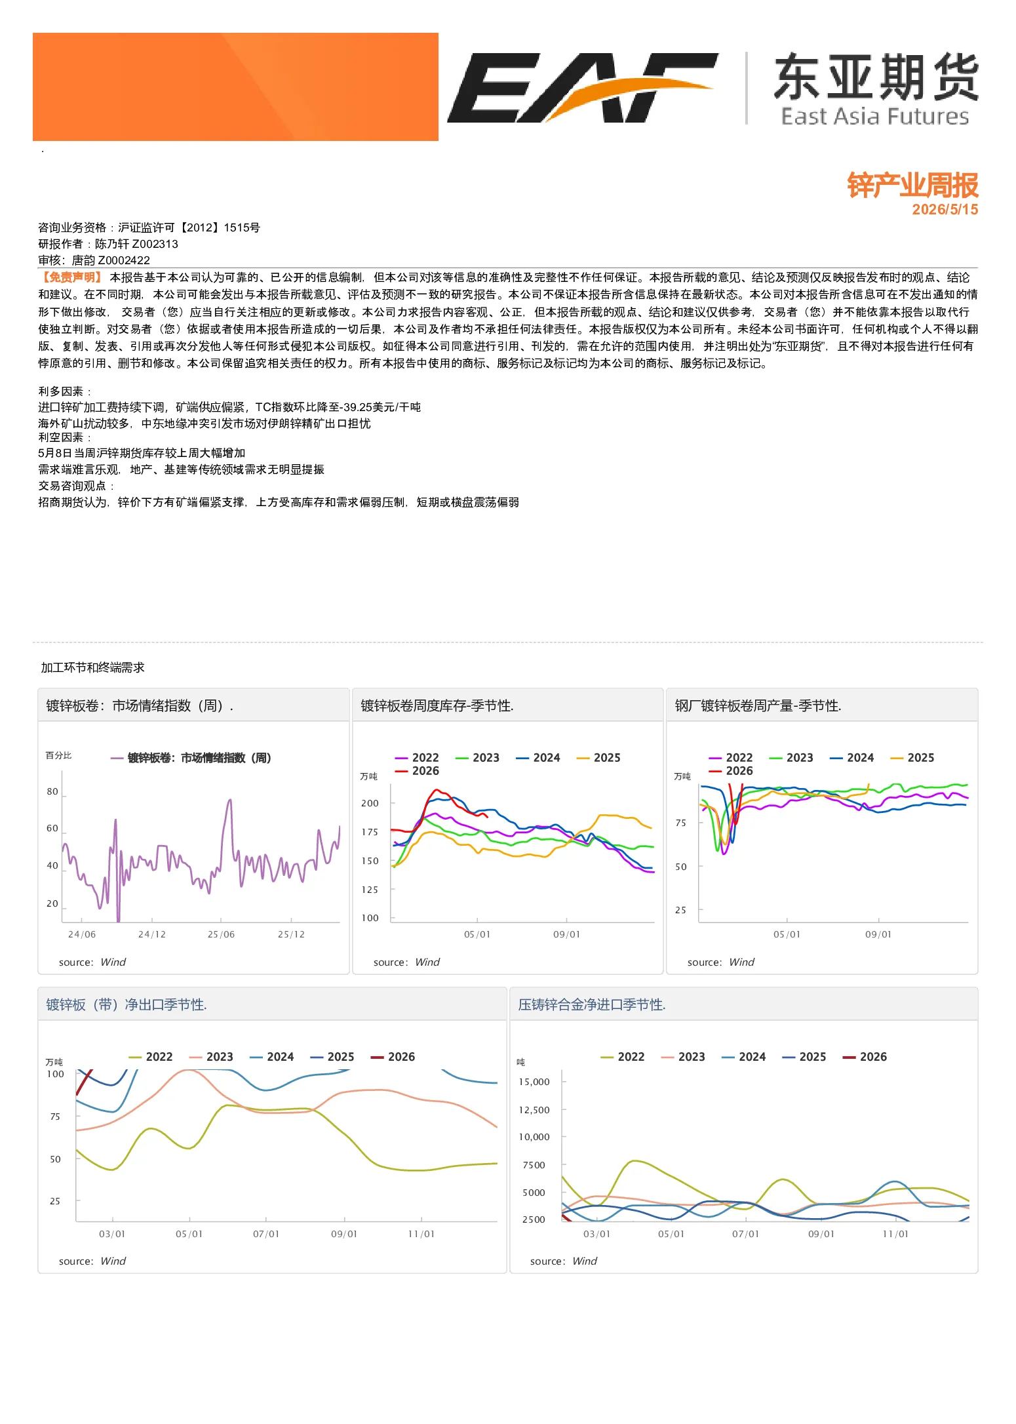Click 2022 legend in weekly output chart
Image resolution: width=1016 pixels, height=1424 pixels.
(x=731, y=758)
